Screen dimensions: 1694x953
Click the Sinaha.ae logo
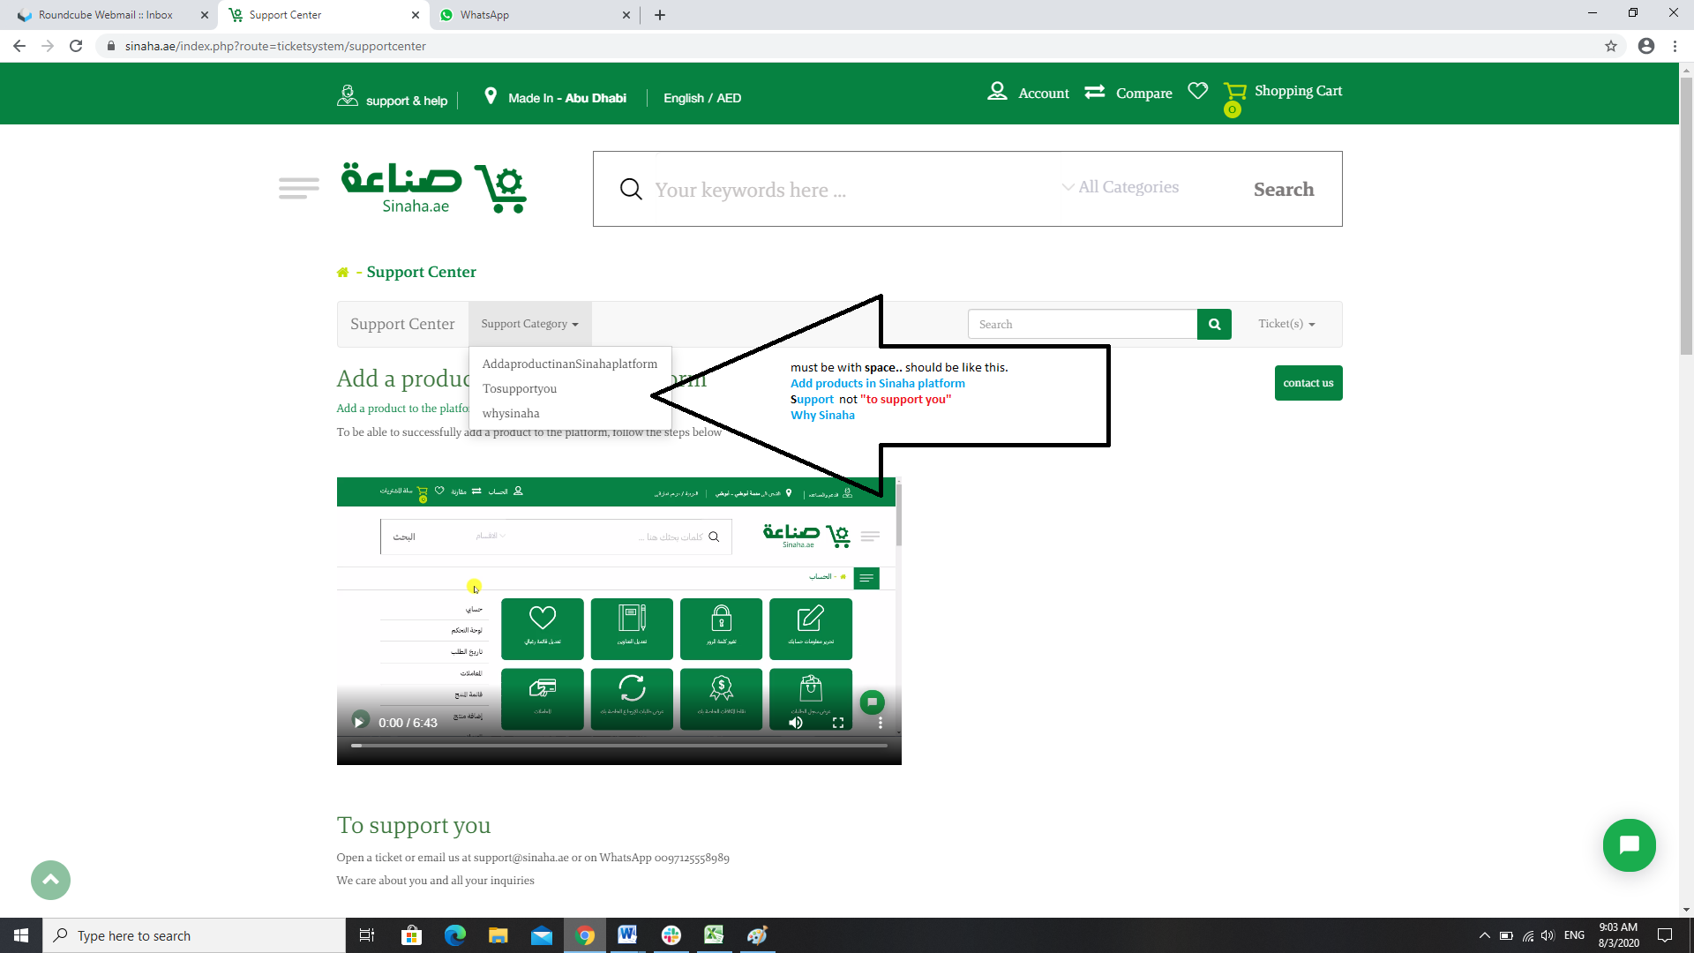pos(433,187)
